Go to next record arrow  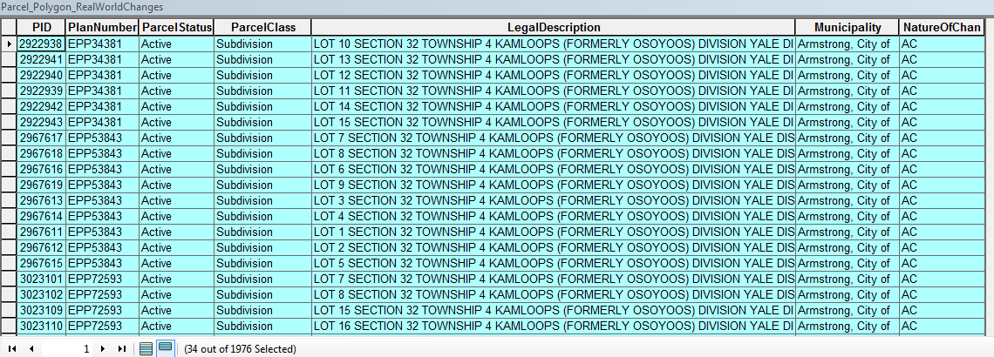click(x=103, y=349)
